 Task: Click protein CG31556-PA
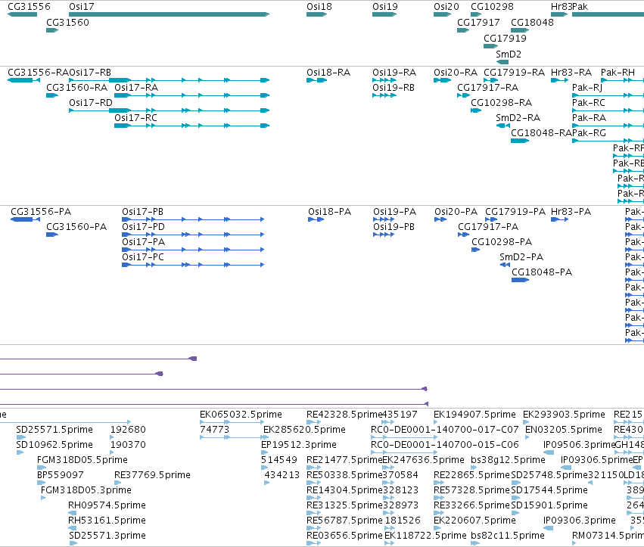tap(41, 212)
